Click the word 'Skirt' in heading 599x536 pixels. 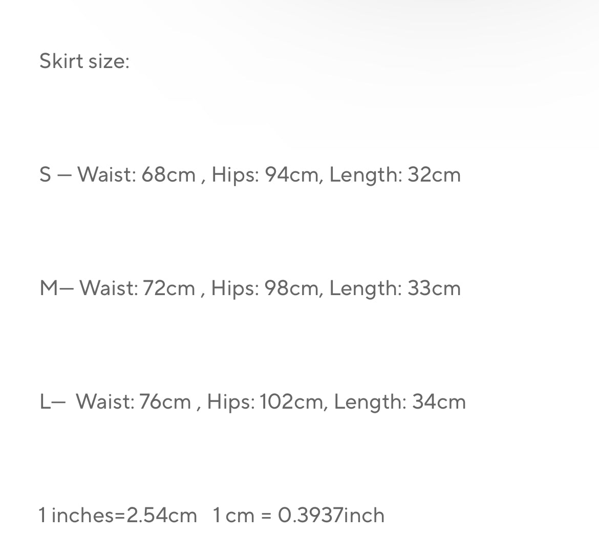[x=61, y=61]
